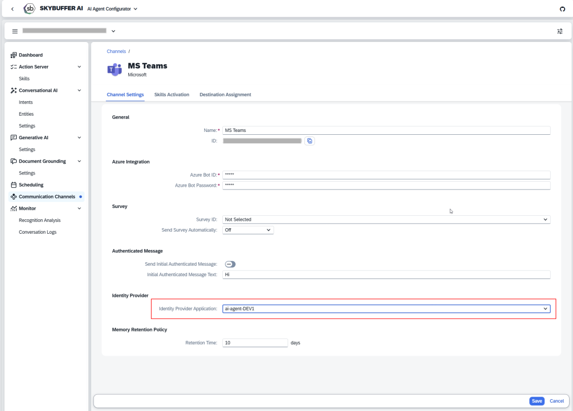The height and width of the screenshot is (411, 573).
Task: Click the Cancel button
Action: tap(557, 401)
